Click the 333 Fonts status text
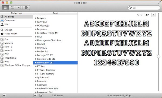This screenshot has width=162, height=98. coord(58,96)
